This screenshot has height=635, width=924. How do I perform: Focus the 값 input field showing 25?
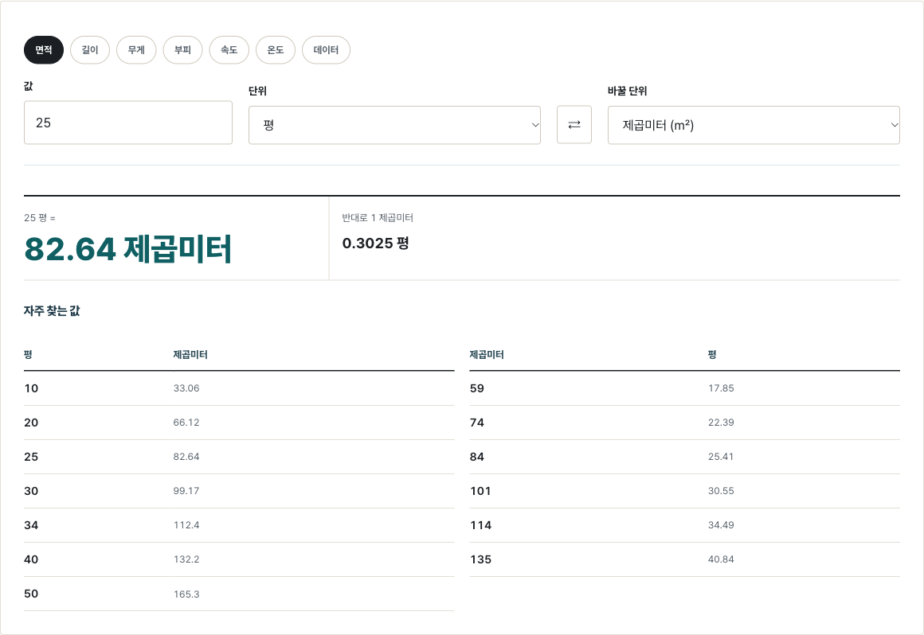coord(128,123)
